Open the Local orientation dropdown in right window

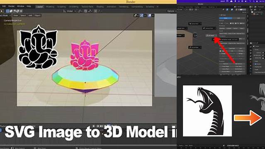coord(180,10)
